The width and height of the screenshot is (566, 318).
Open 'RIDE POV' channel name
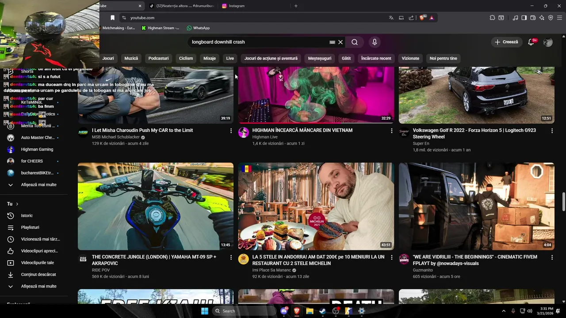point(101,270)
